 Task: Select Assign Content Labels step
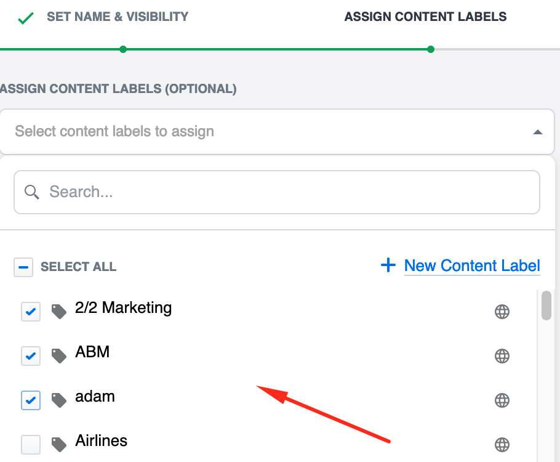[425, 17]
